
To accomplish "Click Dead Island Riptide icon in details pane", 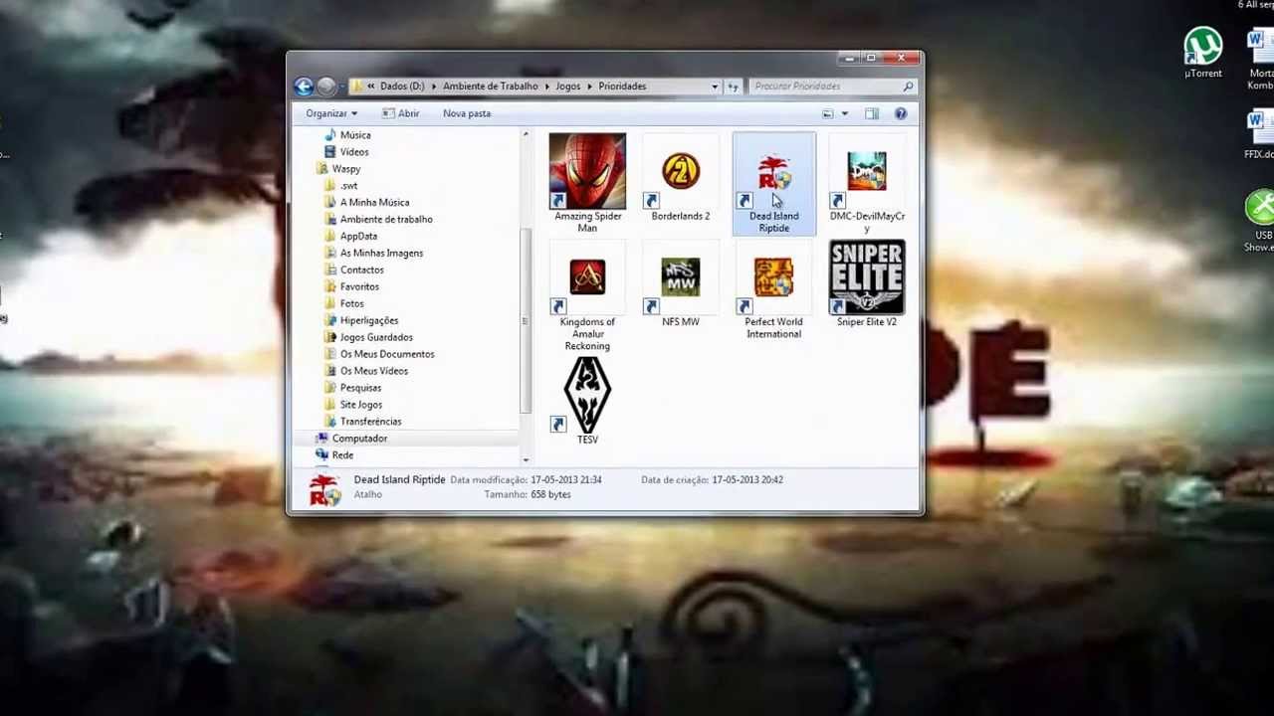I will (324, 489).
